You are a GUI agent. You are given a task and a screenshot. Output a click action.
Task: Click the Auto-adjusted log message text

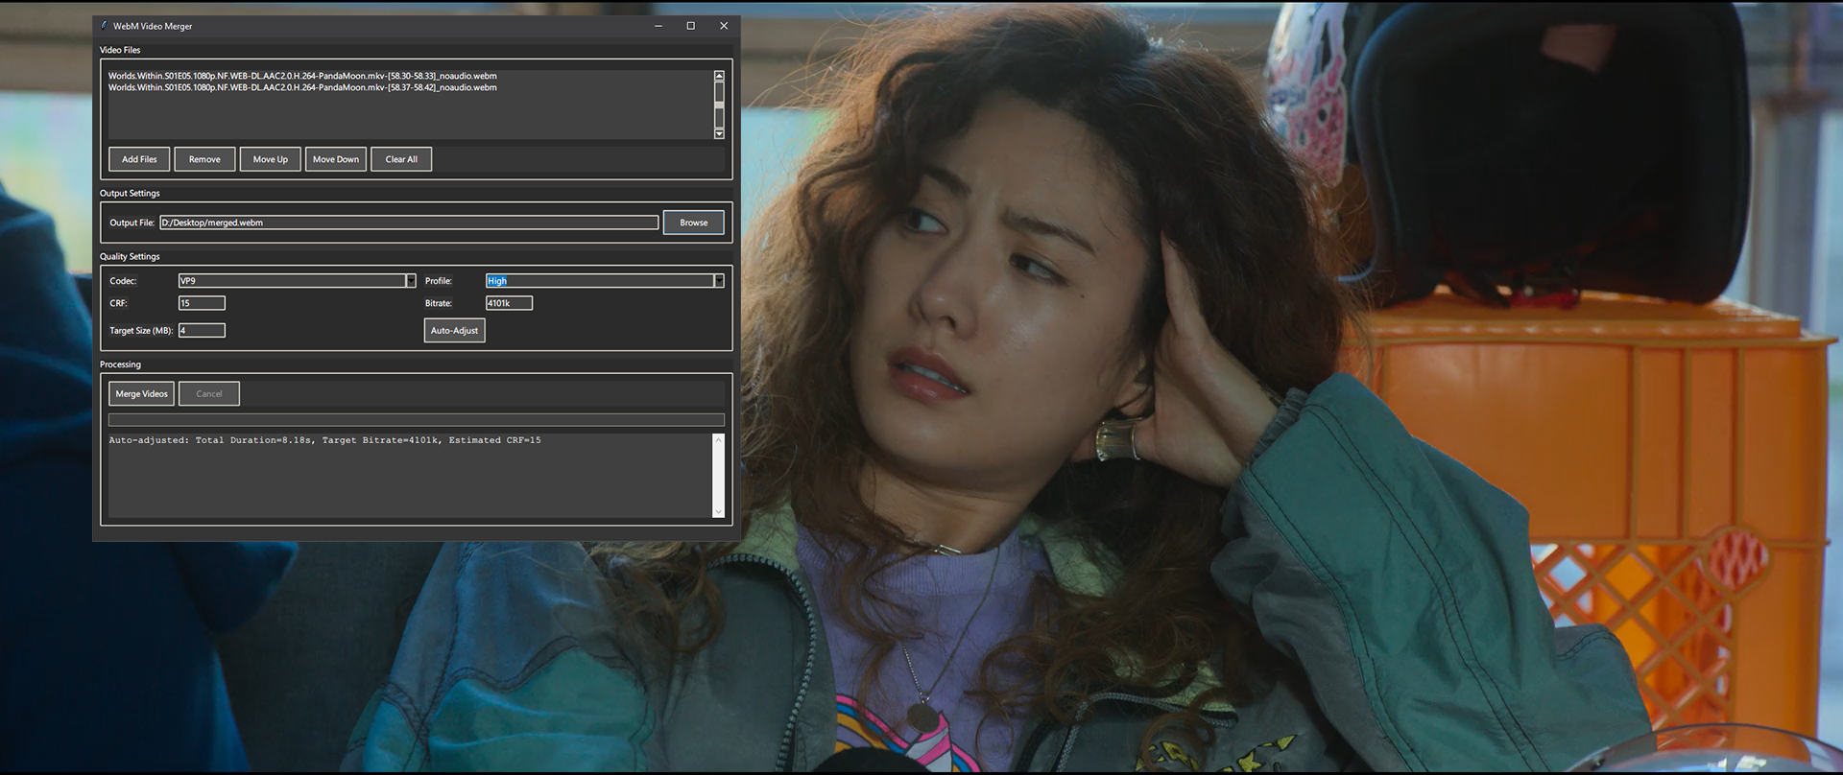[x=324, y=440]
